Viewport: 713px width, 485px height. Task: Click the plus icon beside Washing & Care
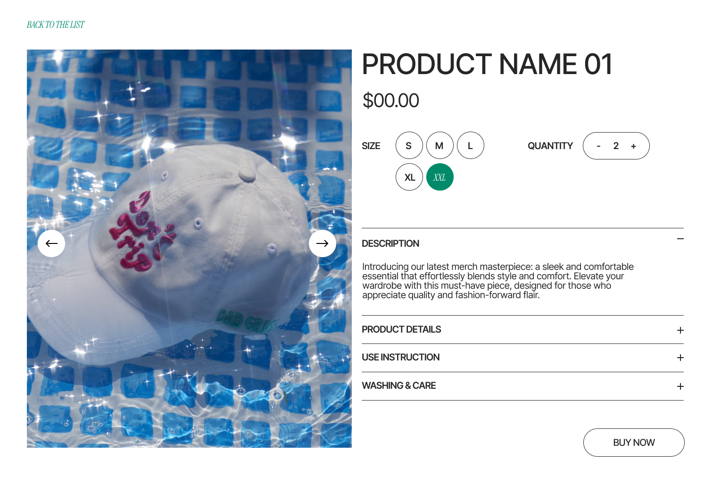coord(680,386)
